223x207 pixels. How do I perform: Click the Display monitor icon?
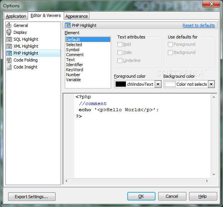[x=9, y=32]
